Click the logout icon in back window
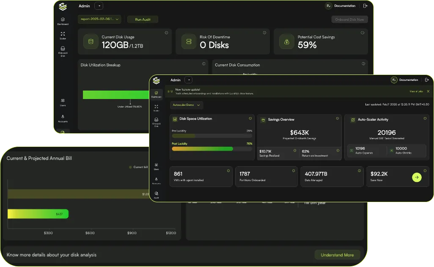The height and width of the screenshot is (267, 434). [x=365, y=6]
